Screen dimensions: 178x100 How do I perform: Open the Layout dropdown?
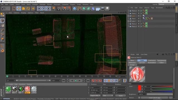click(x=167, y=4)
